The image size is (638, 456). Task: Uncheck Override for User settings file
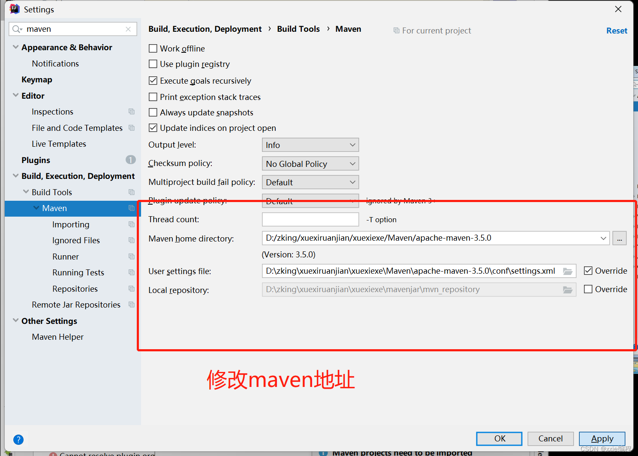[588, 271]
